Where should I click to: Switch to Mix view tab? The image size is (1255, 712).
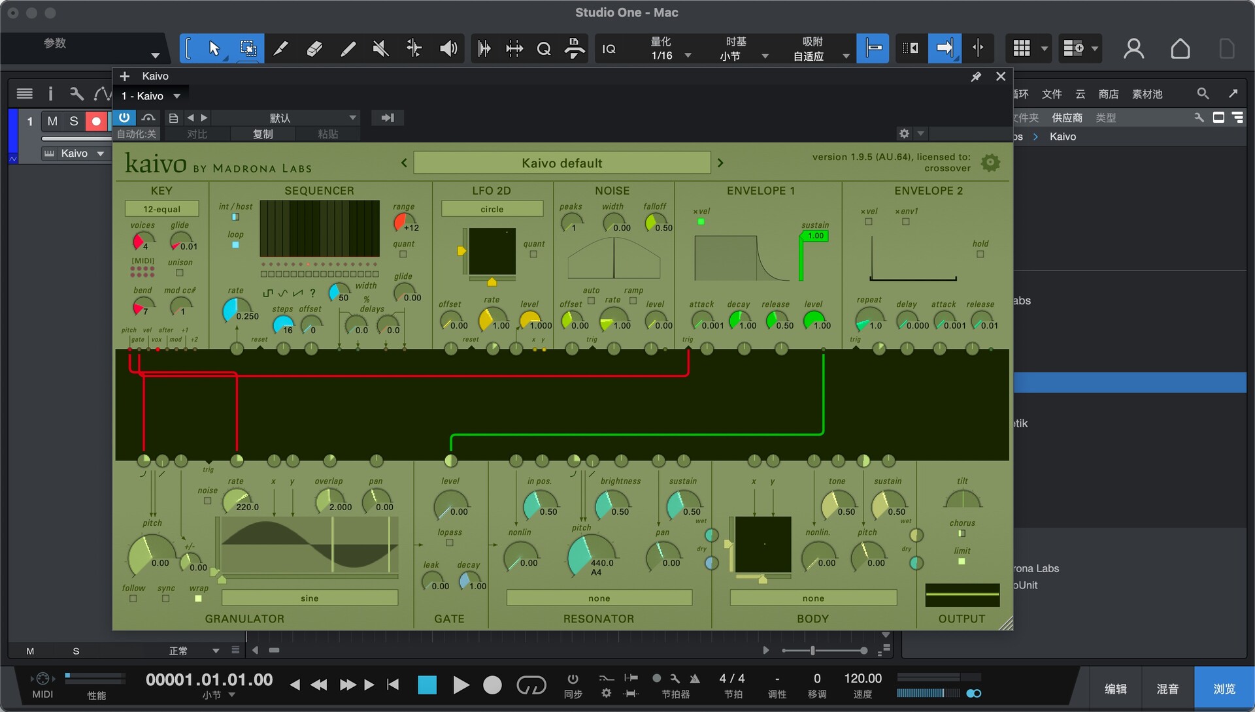coord(1168,688)
